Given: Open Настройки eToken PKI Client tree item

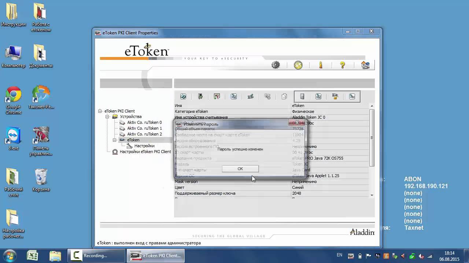Looking at the screenshot, I should point(145,152).
